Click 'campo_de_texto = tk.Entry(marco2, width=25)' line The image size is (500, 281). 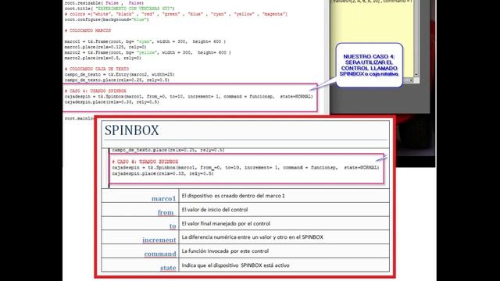tap(120, 75)
